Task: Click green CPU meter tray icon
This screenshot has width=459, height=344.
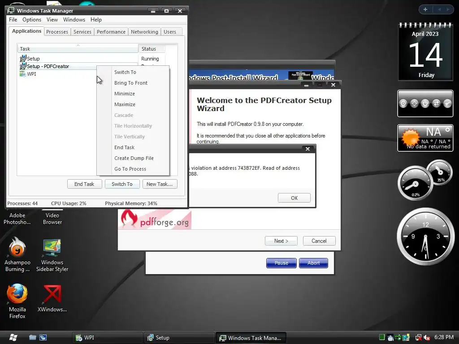Action: 382,337
